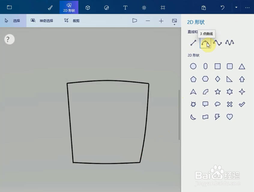254x192 pixels.
Task: Select the Brushes tool in top toolbar
Action: point(50,7)
